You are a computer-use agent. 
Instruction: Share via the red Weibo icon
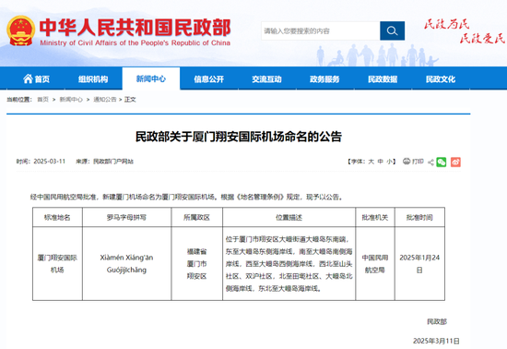point(455,162)
